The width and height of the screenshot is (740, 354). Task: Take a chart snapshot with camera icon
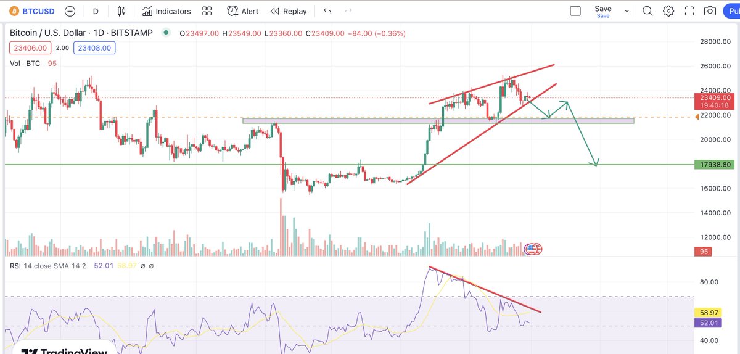[710, 11]
